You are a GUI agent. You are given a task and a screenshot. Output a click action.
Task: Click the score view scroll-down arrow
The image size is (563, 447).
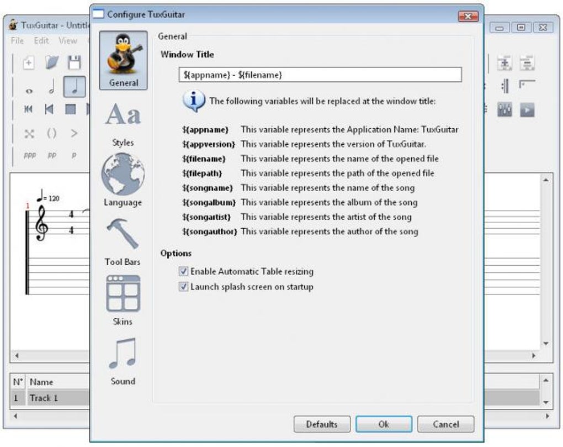546,344
